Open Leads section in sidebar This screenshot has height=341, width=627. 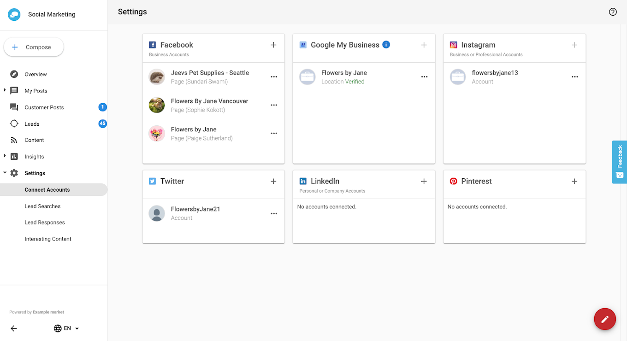[32, 124]
